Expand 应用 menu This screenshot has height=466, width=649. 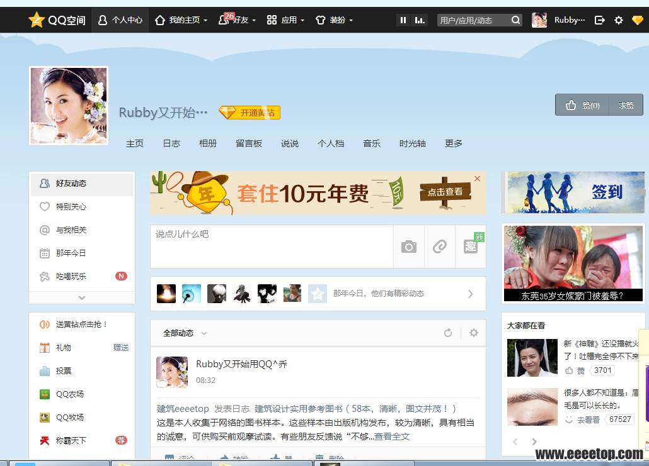pyautogui.click(x=285, y=20)
